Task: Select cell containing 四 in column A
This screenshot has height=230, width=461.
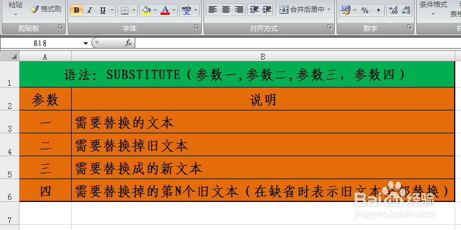Action: coord(45,191)
